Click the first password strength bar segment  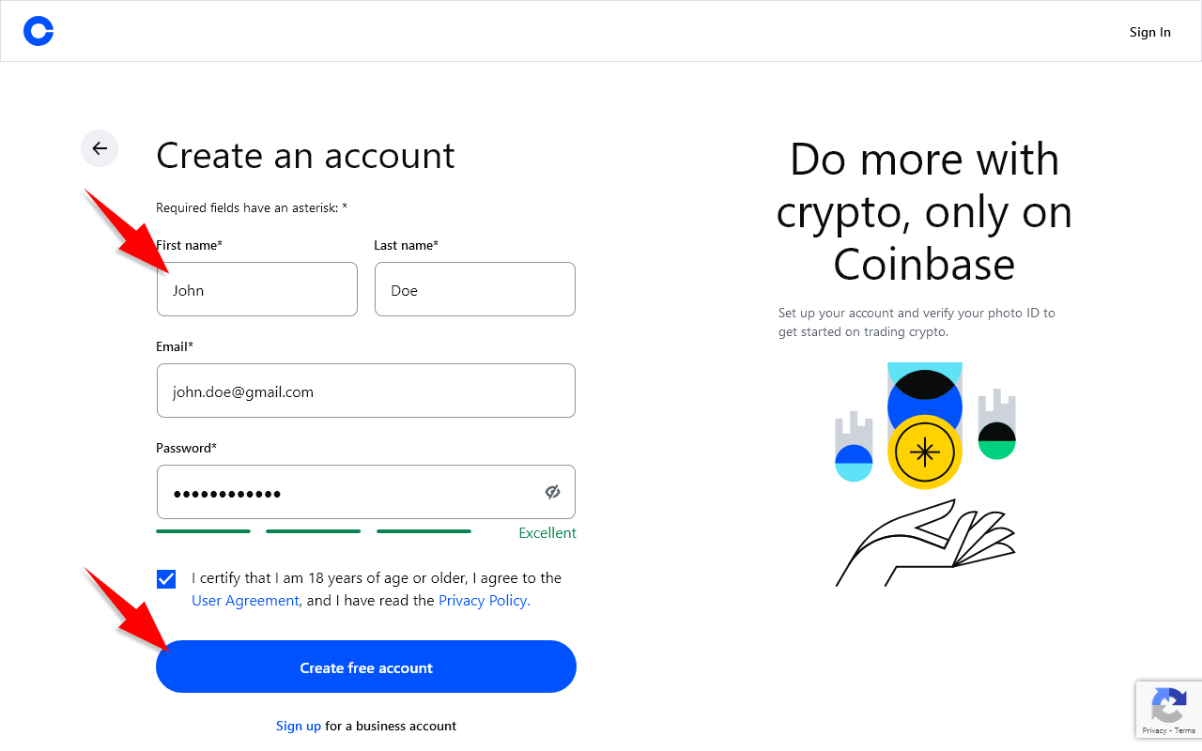[x=203, y=531]
